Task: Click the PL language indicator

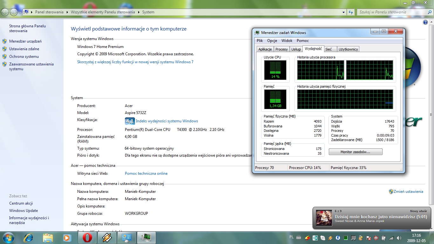Action: (x=292, y=237)
